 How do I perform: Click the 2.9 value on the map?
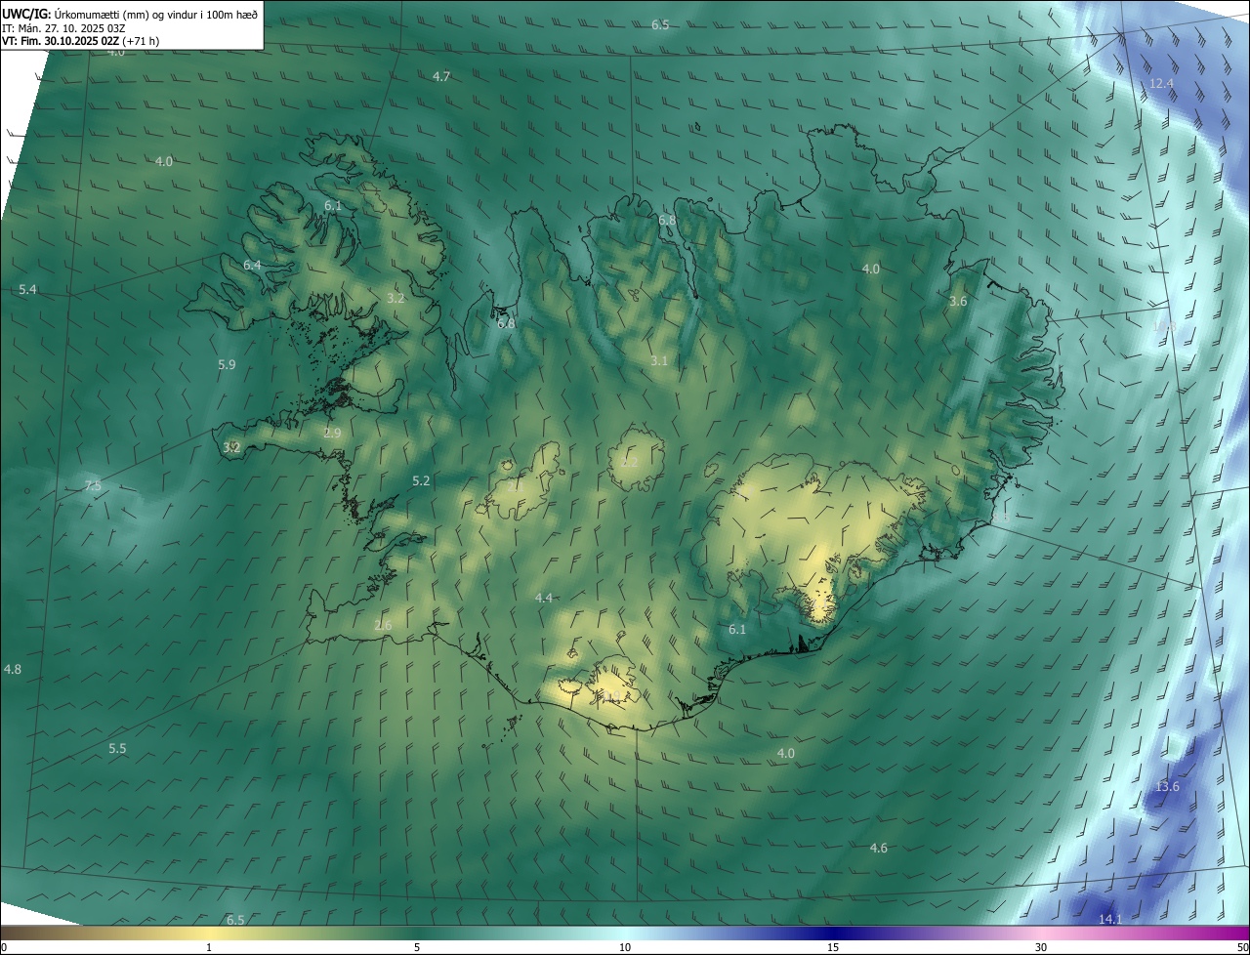(332, 433)
